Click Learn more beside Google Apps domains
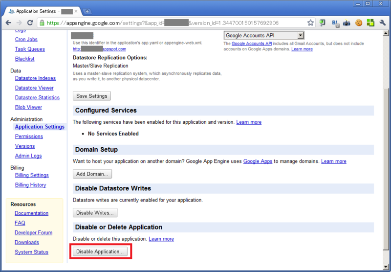Screen dimensions: 391x272 tap(302, 49)
